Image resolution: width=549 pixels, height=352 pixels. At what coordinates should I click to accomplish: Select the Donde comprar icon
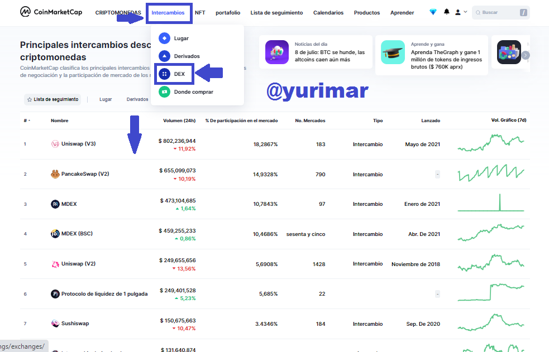[164, 91]
